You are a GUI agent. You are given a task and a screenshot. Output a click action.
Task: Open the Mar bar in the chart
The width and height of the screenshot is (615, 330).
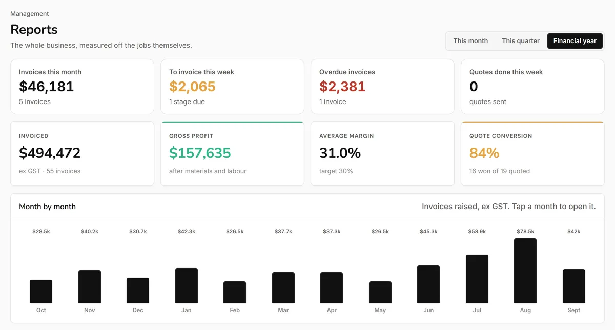coord(283,287)
